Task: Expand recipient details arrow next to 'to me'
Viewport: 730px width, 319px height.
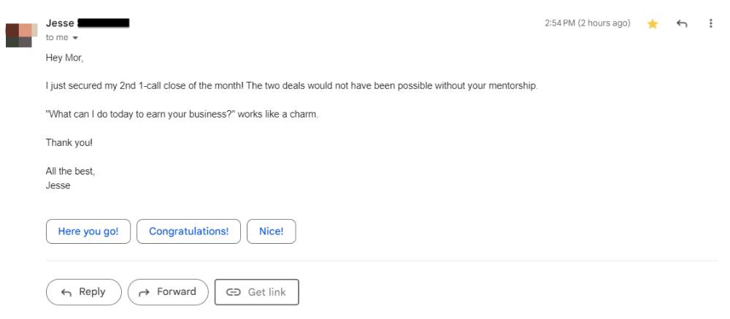Action: (75, 38)
